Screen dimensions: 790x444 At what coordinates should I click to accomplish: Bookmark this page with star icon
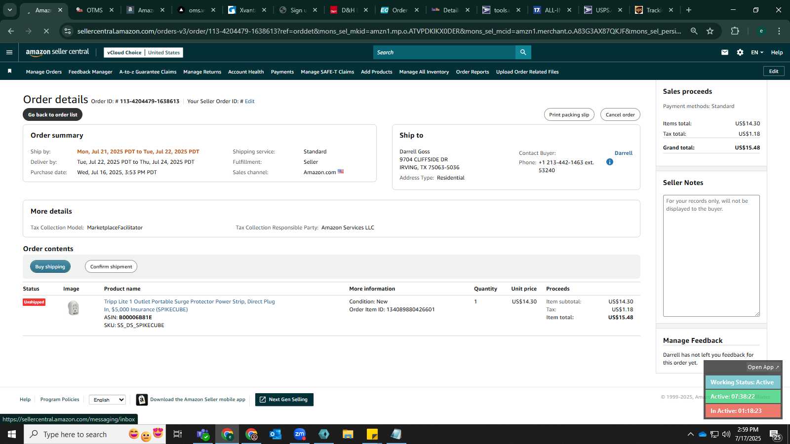[710, 31]
